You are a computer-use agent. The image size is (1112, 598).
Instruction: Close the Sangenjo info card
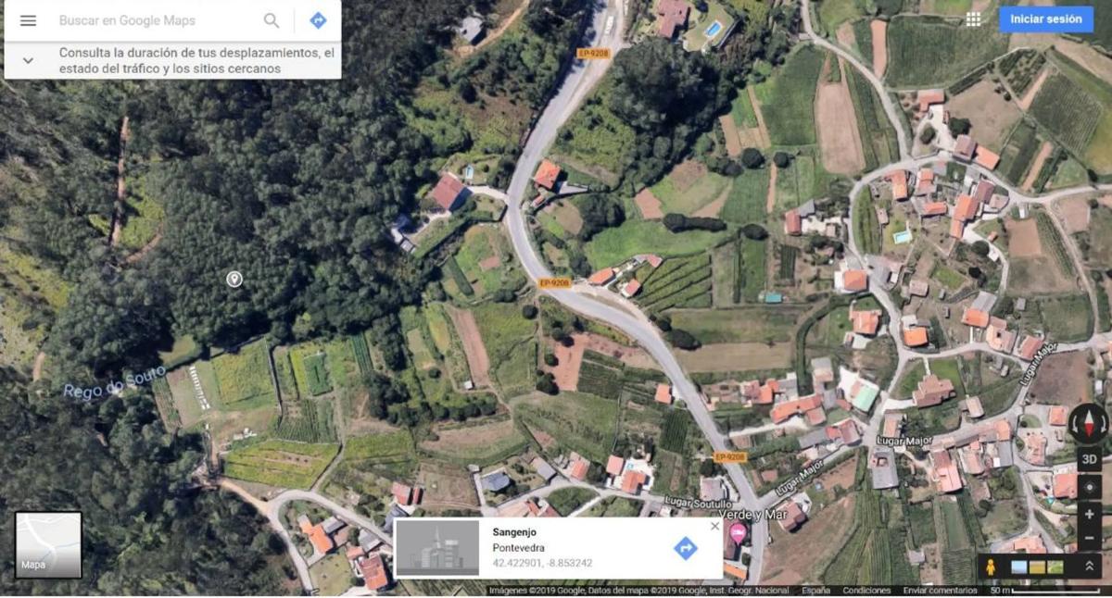(x=714, y=526)
